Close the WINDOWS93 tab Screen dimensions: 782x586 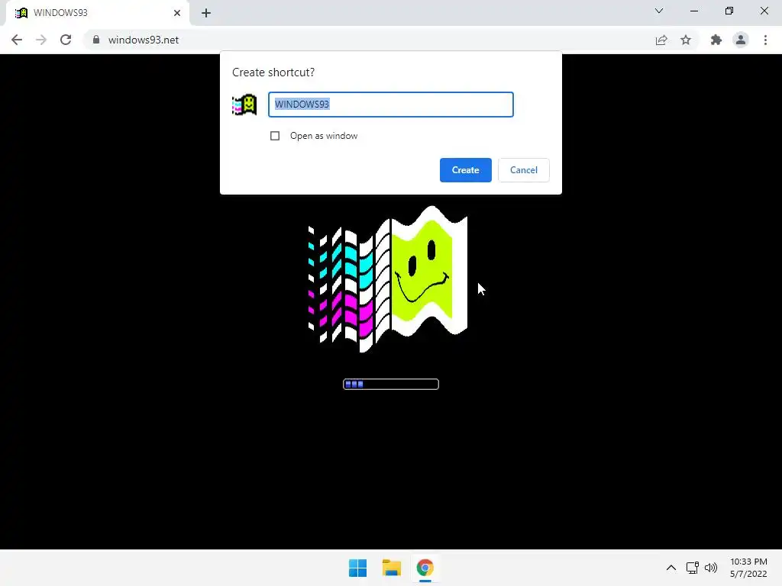177,13
